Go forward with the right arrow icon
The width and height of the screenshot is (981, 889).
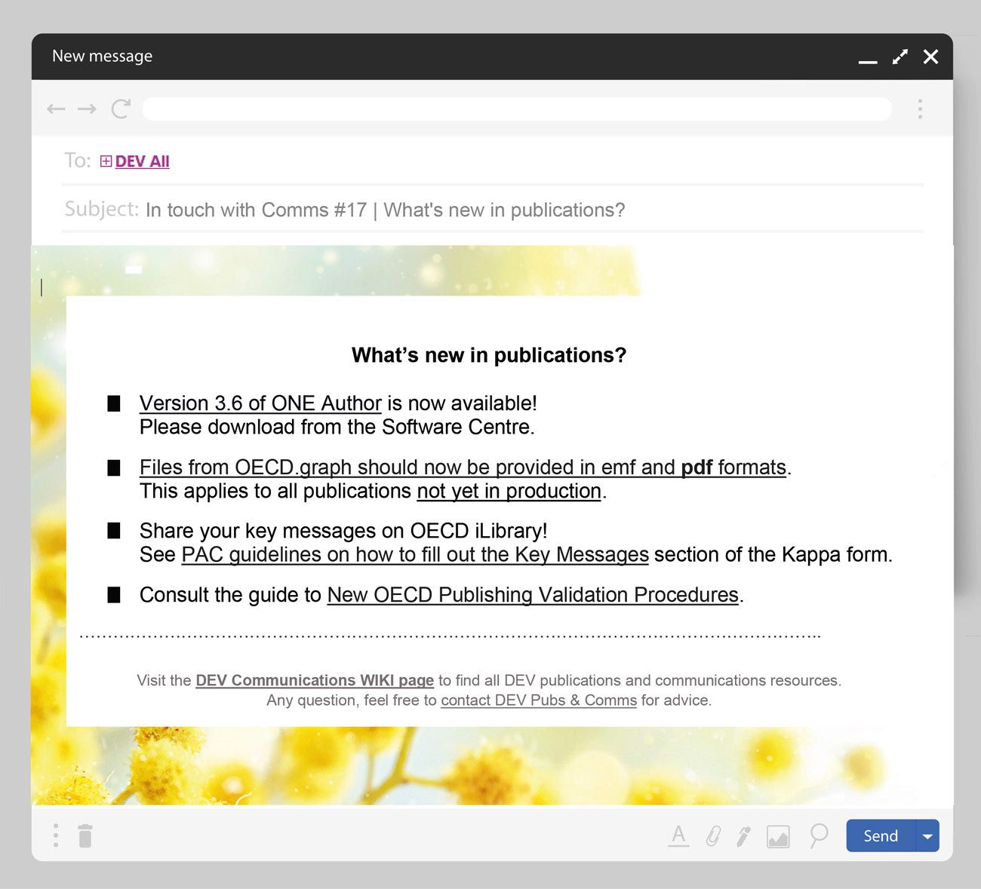(x=88, y=109)
